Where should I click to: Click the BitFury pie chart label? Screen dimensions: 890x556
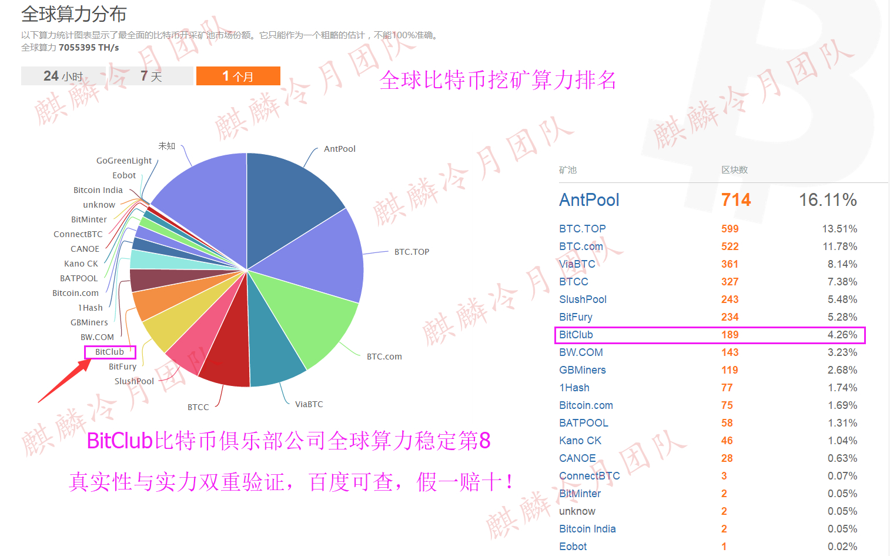pos(122,367)
